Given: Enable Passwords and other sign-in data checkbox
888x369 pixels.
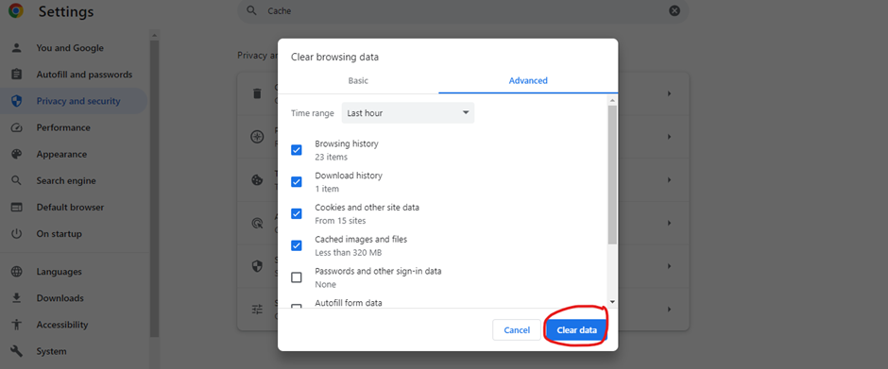Looking at the screenshot, I should pyautogui.click(x=297, y=277).
